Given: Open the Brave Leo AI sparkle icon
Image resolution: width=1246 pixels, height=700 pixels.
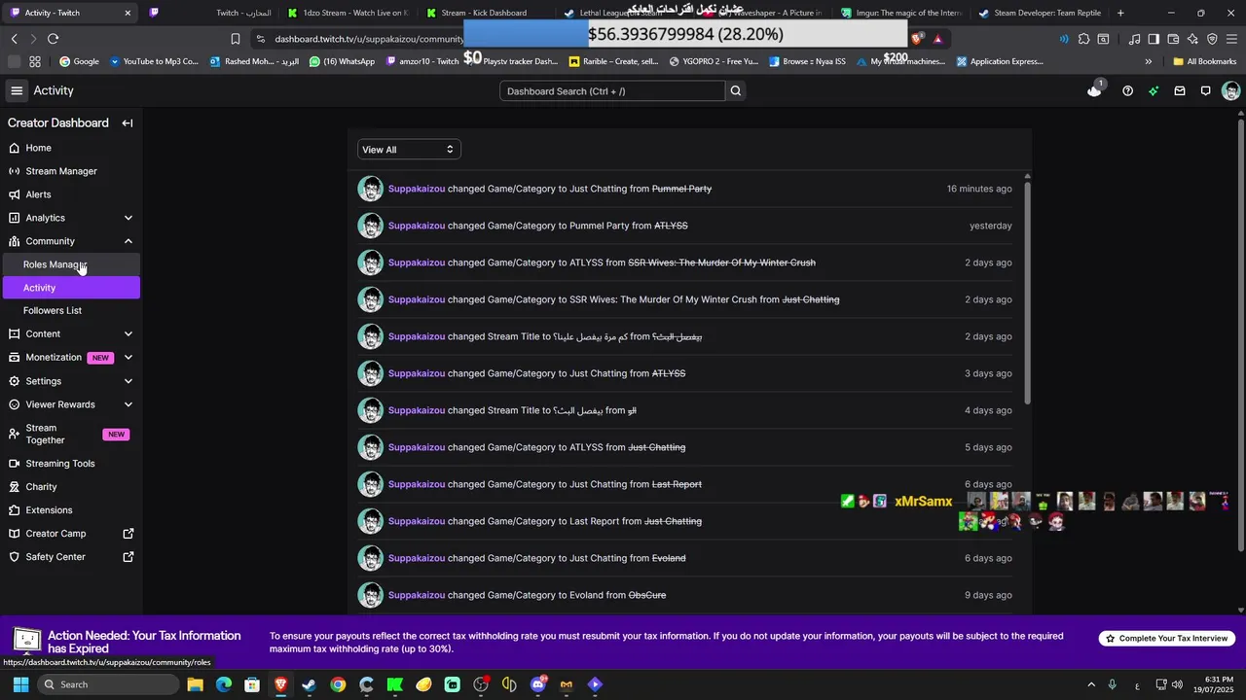Looking at the screenshot, I should (x=1192, y=39).
